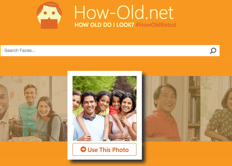The width and height of the screenshot is (232, 166).
Task: Select the highlighted family photo in center
Action: 104,109
